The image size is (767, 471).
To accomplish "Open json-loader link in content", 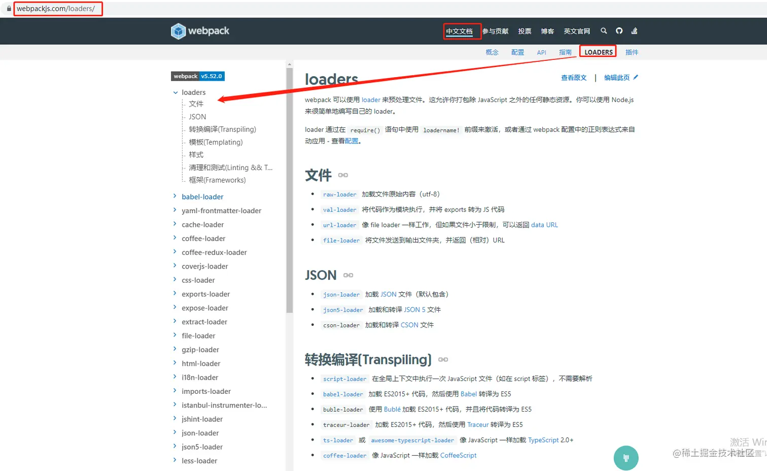I will point(341,294).
